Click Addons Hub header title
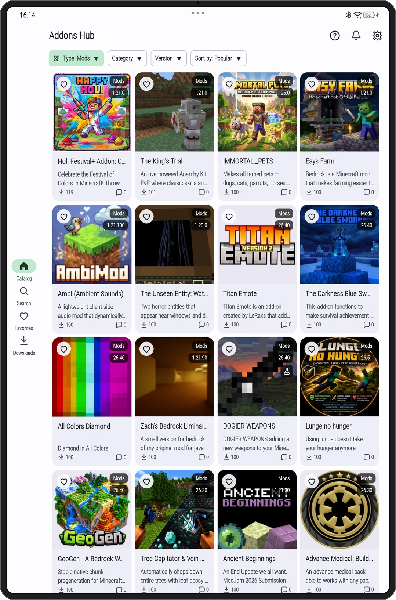This screenshot has height=600, width=396. (72, 36)
